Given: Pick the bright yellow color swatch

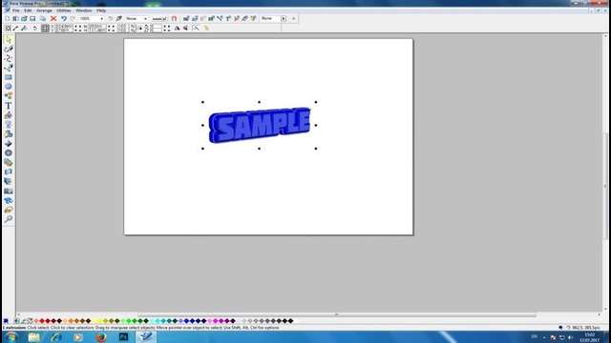Looking at the screenshot, I should 99,321.
